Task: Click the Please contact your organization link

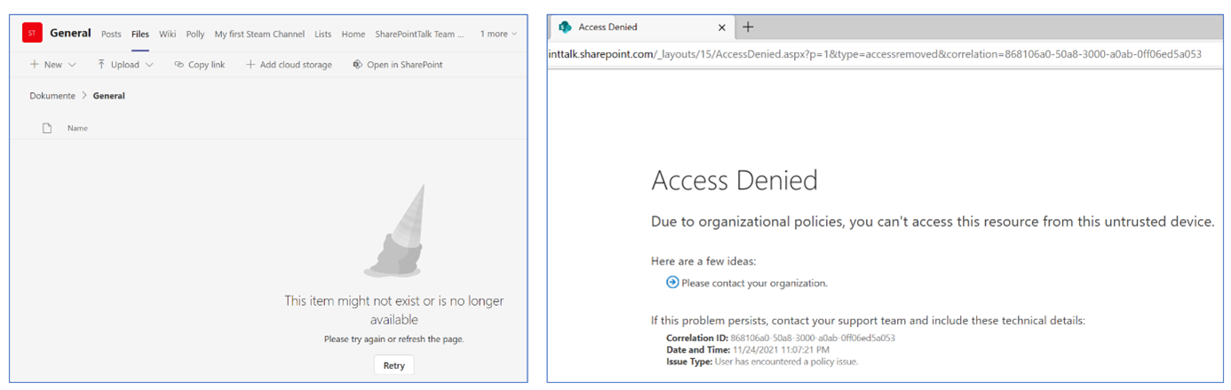Action: tap(754, 283)
